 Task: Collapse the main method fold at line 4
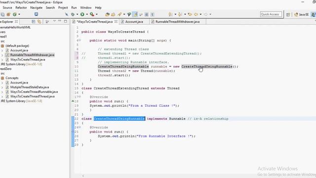80,41
